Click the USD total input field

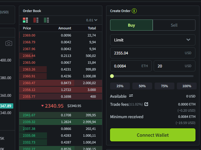pyautogui.click(x=174, y=66)
